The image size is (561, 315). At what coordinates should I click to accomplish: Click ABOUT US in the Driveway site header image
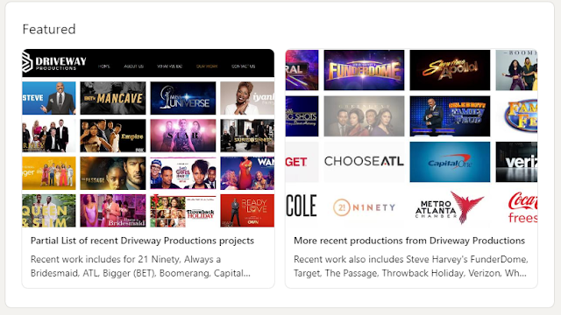pyautogui.click(x=134, y=66)
